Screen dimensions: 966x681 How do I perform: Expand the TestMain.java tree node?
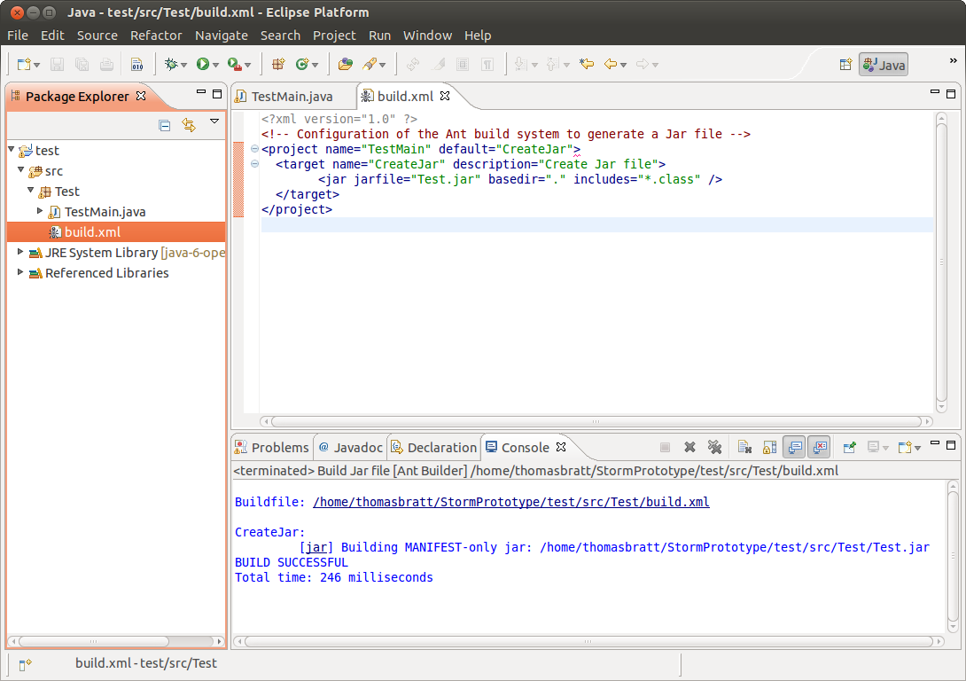pos(40,211)
